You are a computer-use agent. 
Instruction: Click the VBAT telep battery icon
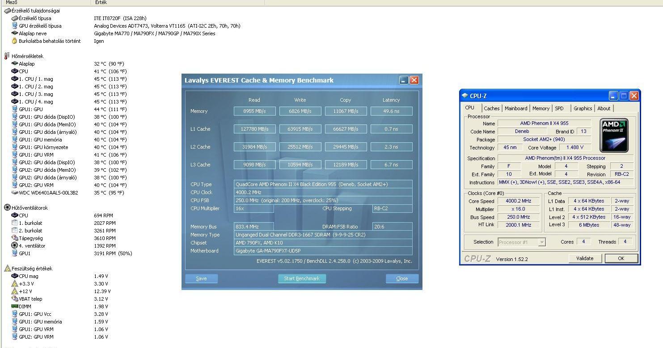(15, 299)
